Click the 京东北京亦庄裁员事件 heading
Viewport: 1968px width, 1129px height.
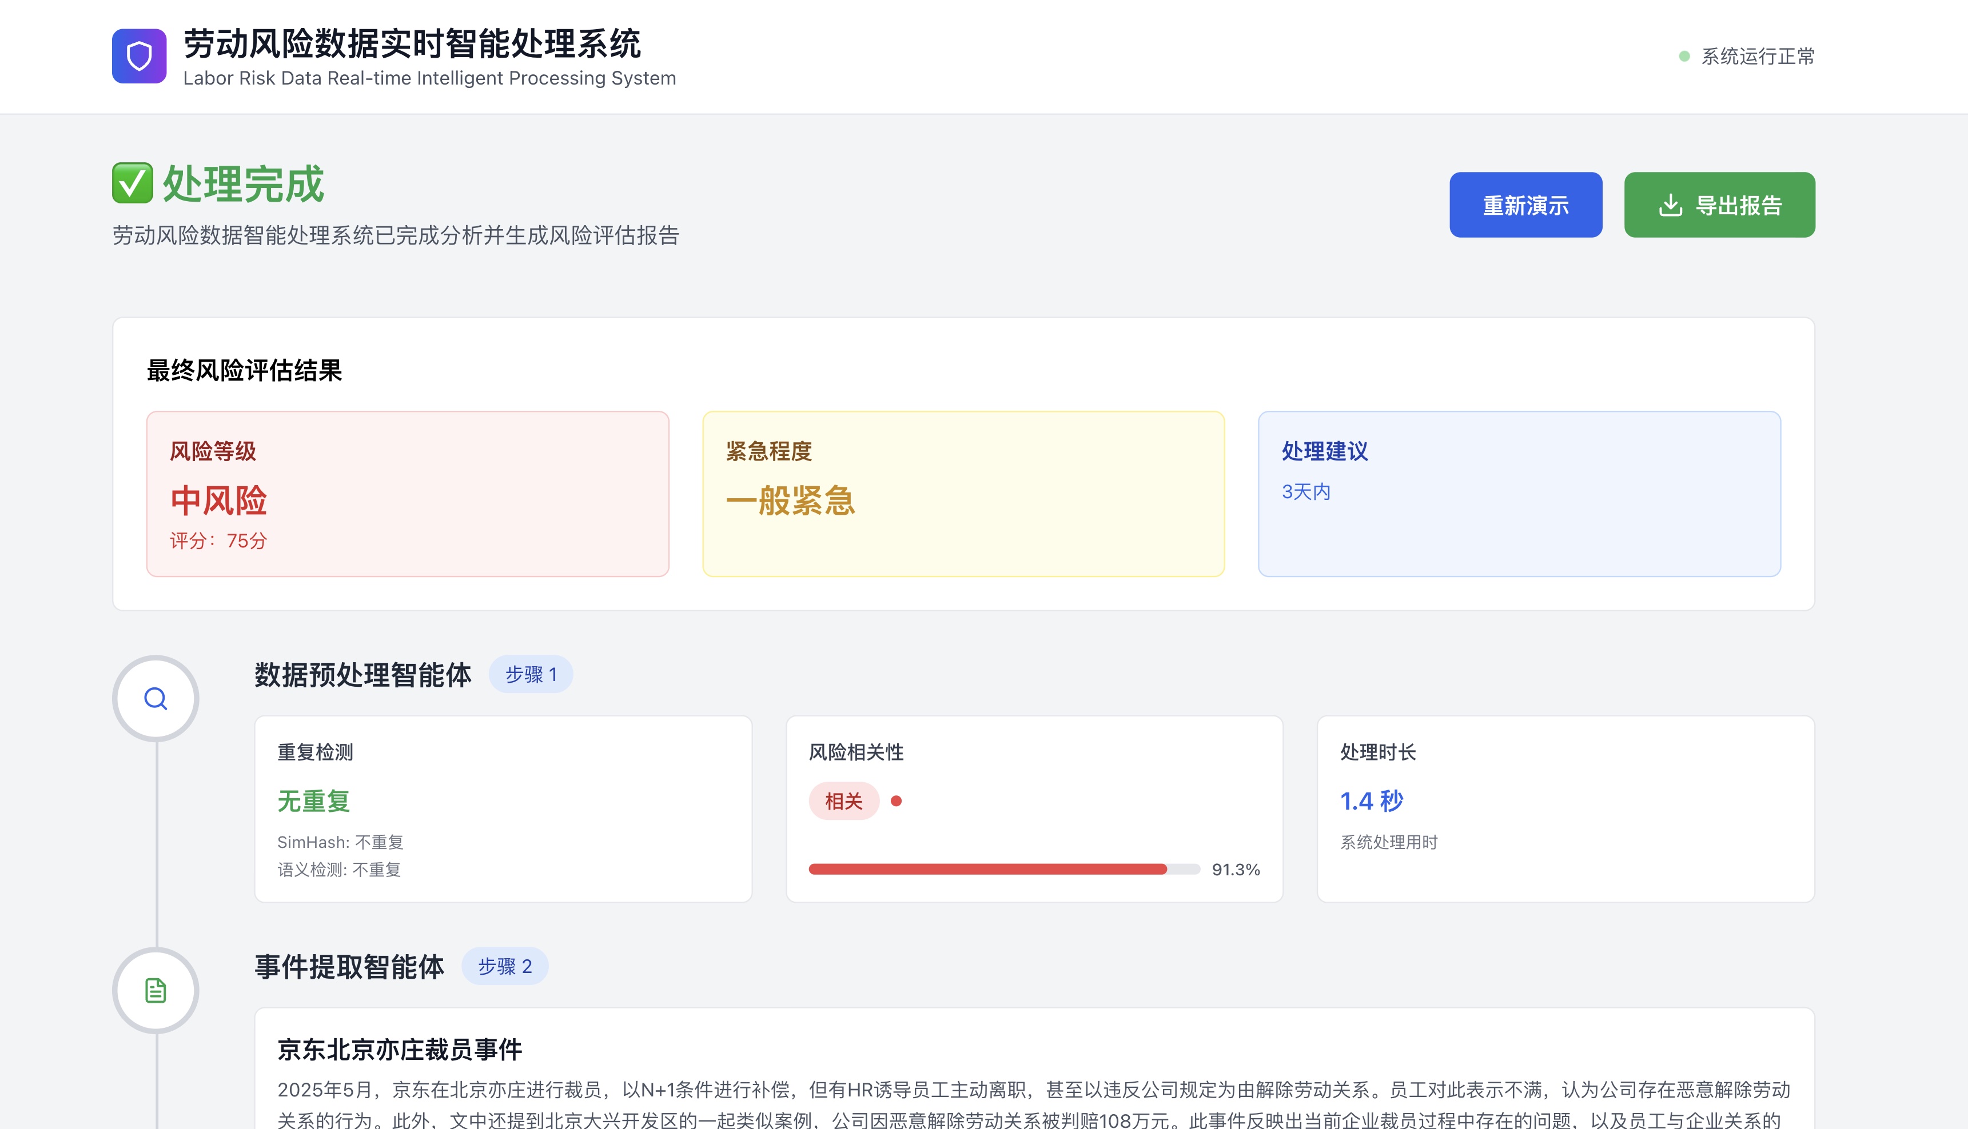(400, 1050)
